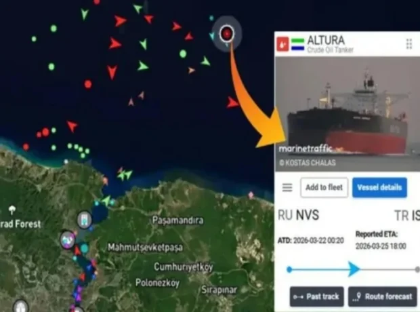Image resolution: width=420 pixels, height=312 pixels.
Task: Open the Route forecast
Action: click(383, 296)
